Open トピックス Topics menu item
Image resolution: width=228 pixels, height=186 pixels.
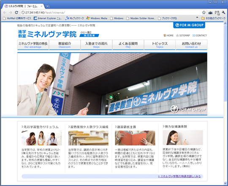[160, 45]
